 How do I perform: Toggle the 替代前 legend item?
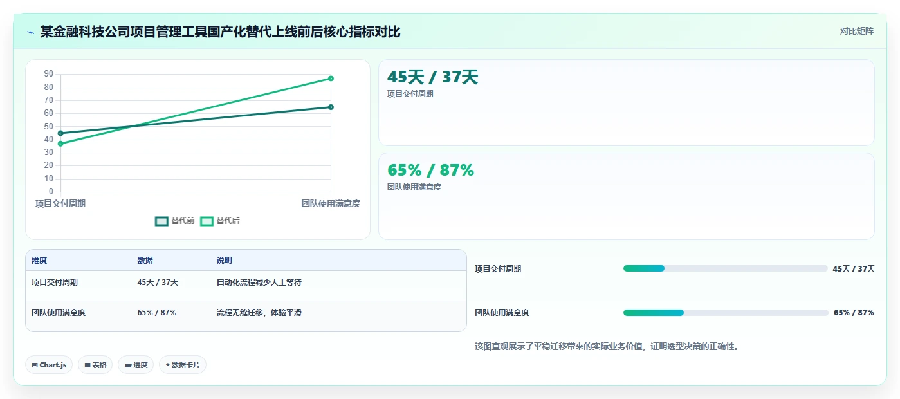[175, 221]
